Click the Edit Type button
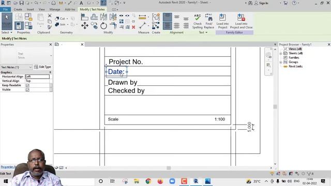The image size is (331, 186). coord(42,67)
